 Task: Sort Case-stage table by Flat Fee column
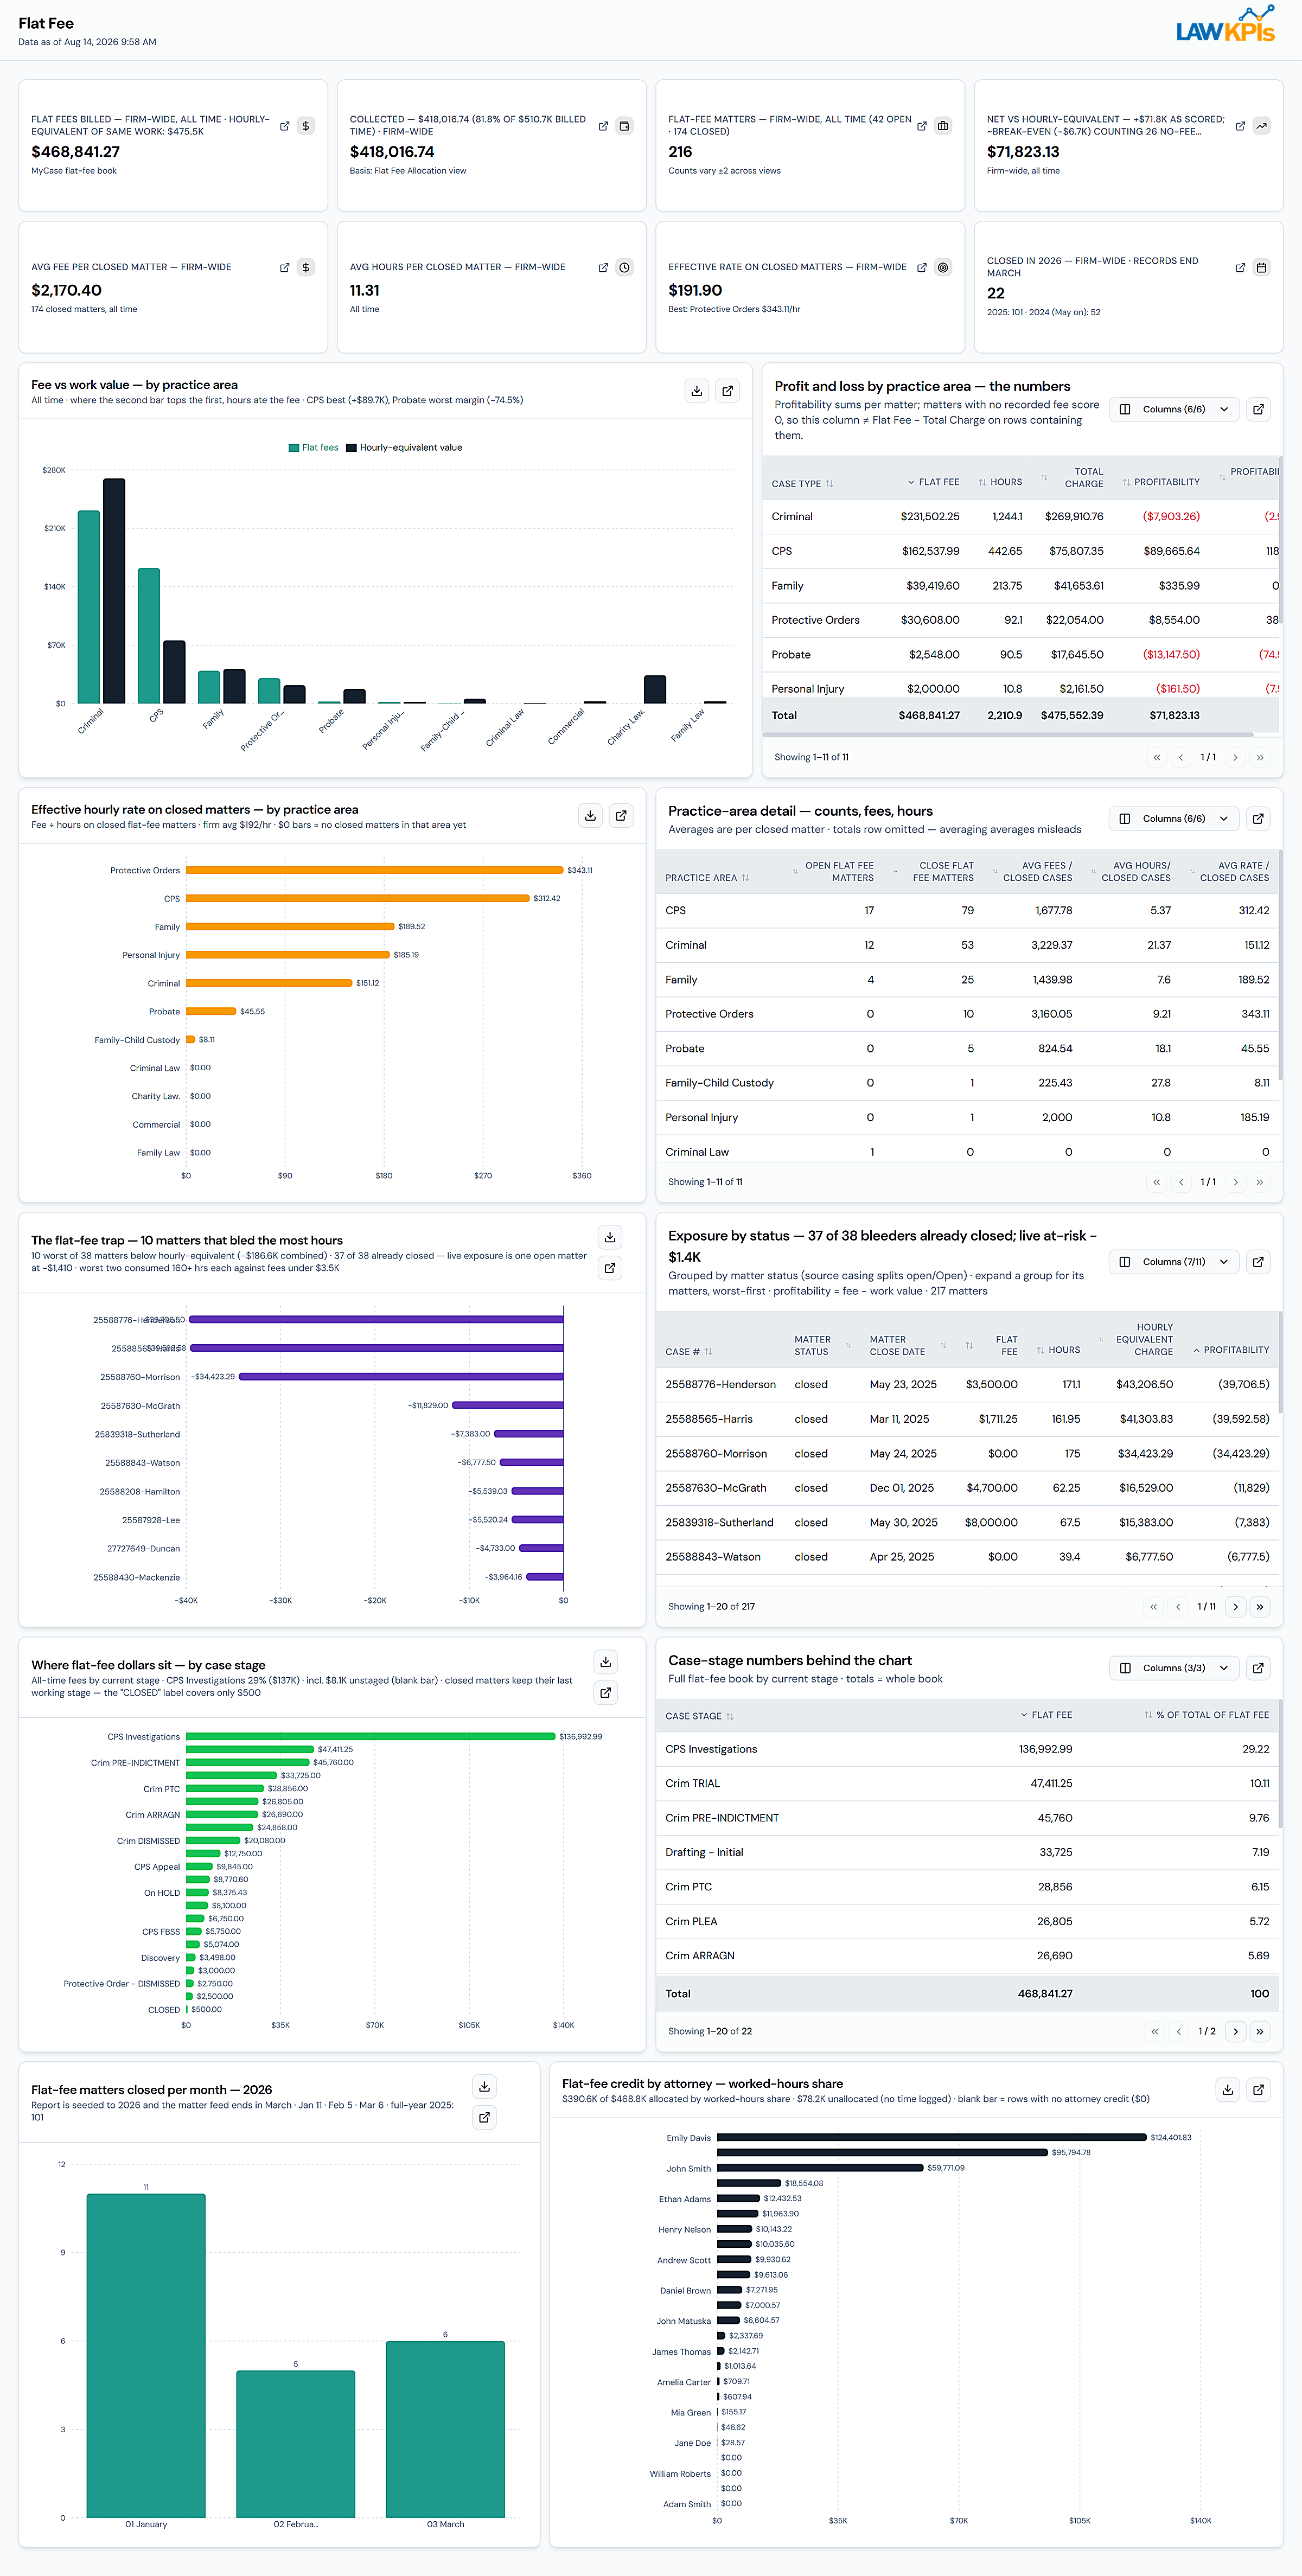[1046, 1715]
